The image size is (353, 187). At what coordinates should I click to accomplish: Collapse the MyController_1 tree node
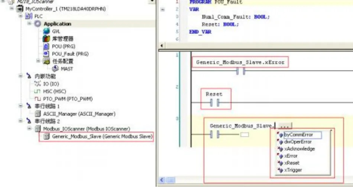pos(12,9)
